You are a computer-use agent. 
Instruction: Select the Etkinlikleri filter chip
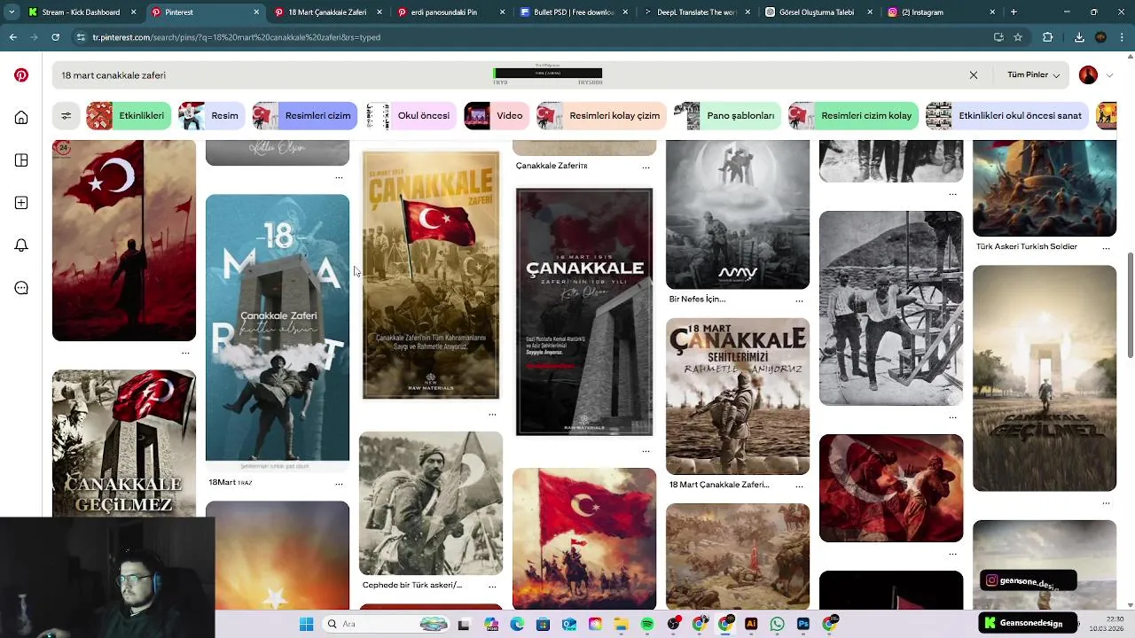point(128,115)
